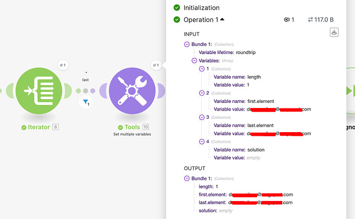Collapse the OUTPUT Bundle 1 collection
Image resolution: width=355 pixels, height=219 pixels.
(x=187, y=178)
